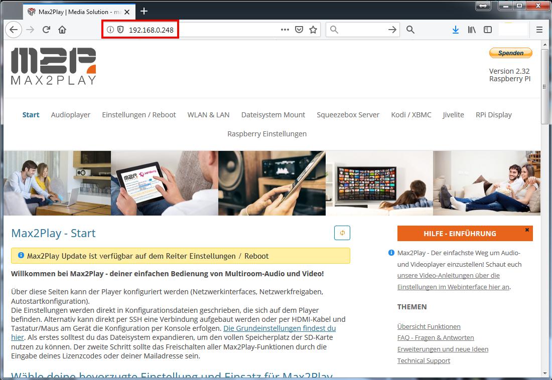
Task: Click the search go arrow
Action: point(392,30)
